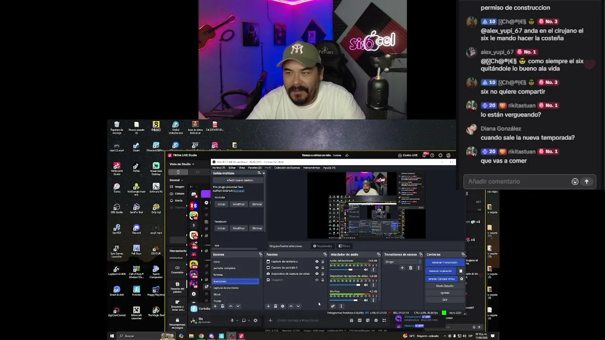
Task: Open virtual camera settings gear
Action: 461,279
